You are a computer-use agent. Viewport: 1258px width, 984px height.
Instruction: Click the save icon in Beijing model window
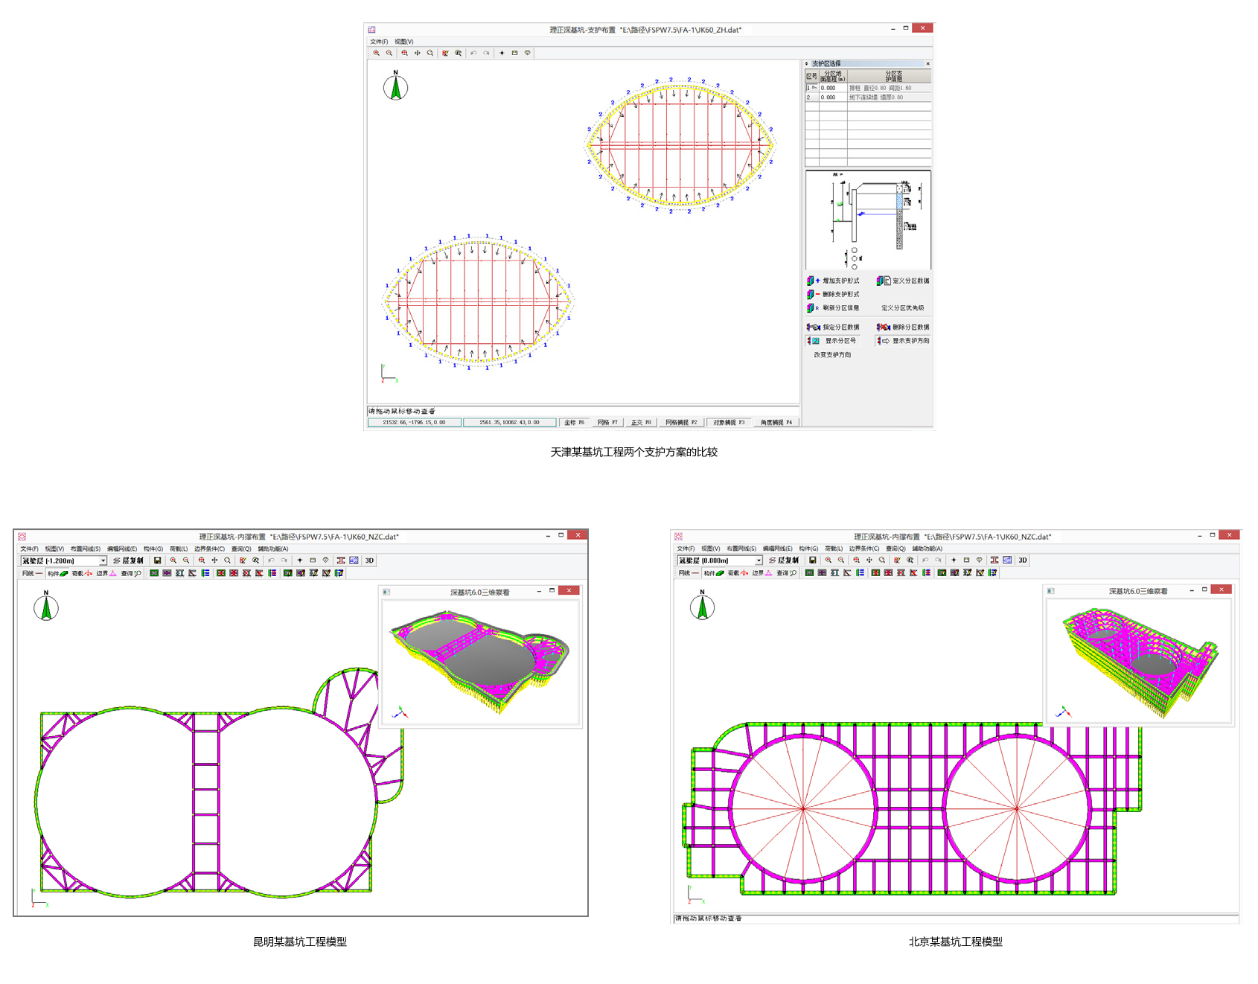pos(812,560)
